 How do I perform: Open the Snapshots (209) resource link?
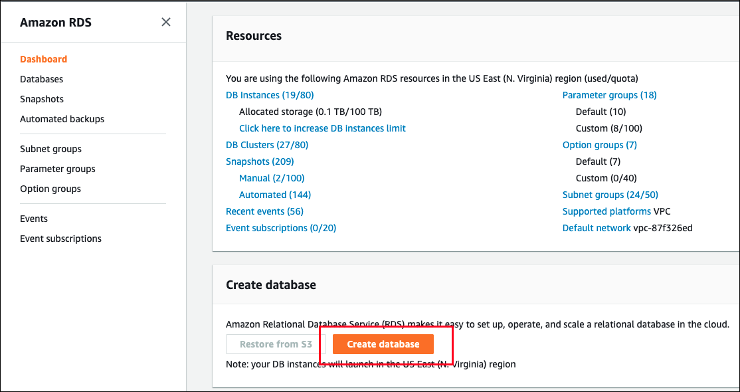click(x=260, y=161)
